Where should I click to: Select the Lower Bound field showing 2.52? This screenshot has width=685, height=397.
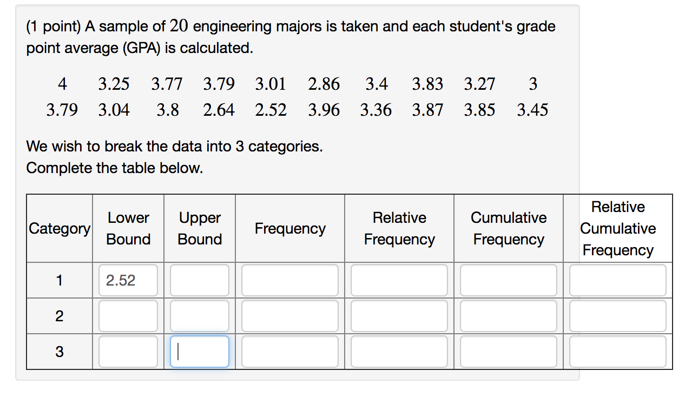pyautogui.click(x=128, y=280)
